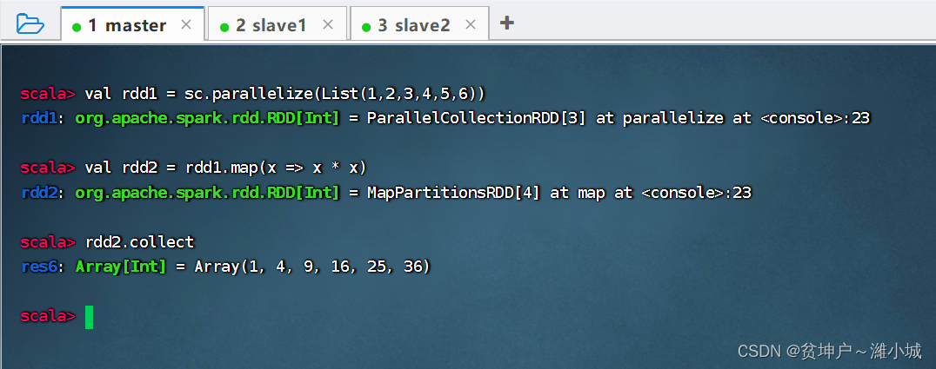Click the 'res6' result label
936x369 pixels.
point(39,267)
